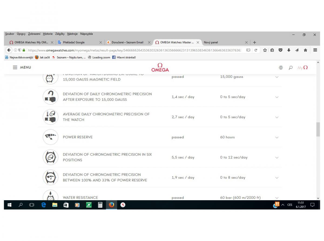Click the Firefox back arrow button
This screenshot has height=241, width=324.
(x=9, y=50)
